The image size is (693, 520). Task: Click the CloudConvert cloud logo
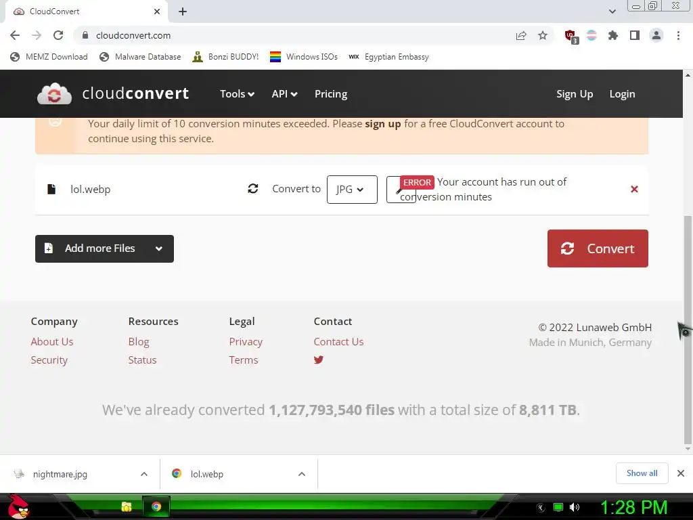[x=54, y=93]
